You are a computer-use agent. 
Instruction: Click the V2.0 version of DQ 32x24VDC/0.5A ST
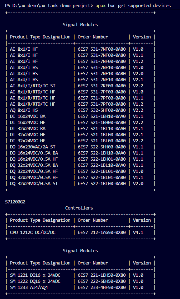(x=138, y=183)
